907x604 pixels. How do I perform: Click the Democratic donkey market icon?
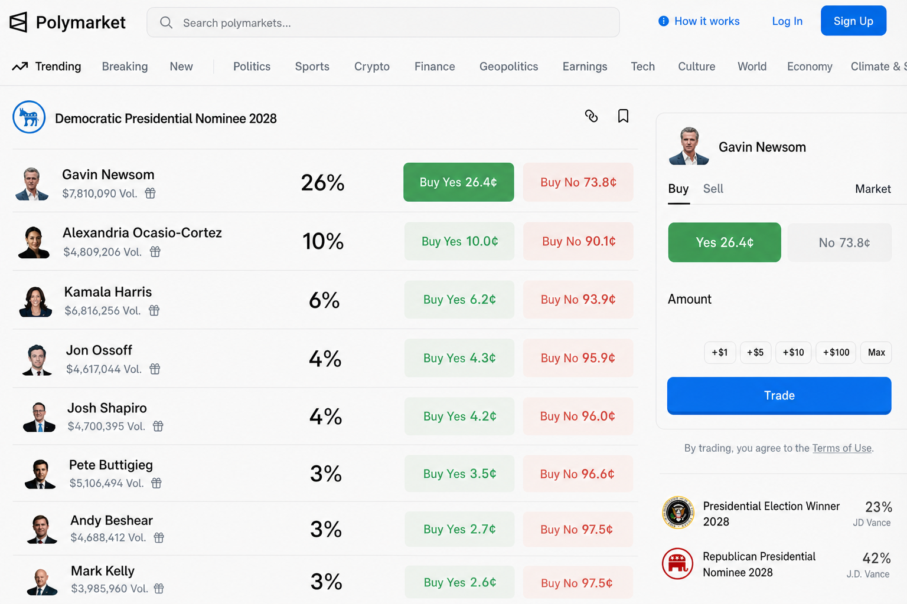tap(29, 117)
